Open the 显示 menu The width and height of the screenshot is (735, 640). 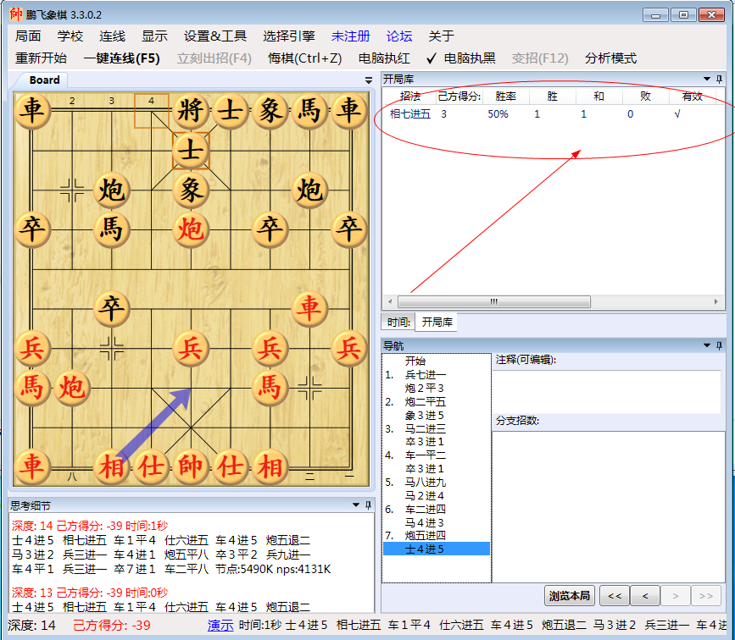tap(154, 36)
